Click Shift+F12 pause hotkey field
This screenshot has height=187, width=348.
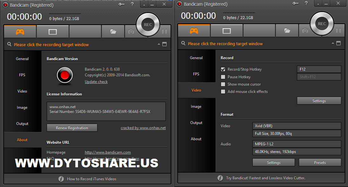tap(319, 77)
